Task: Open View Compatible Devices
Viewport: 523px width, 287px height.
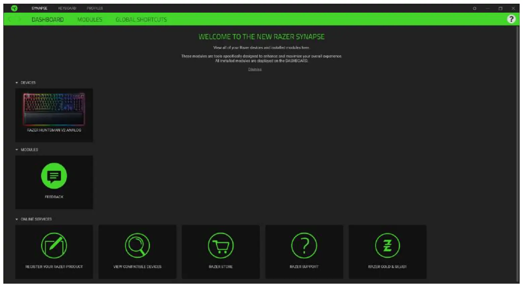Action: click(137, 246)
